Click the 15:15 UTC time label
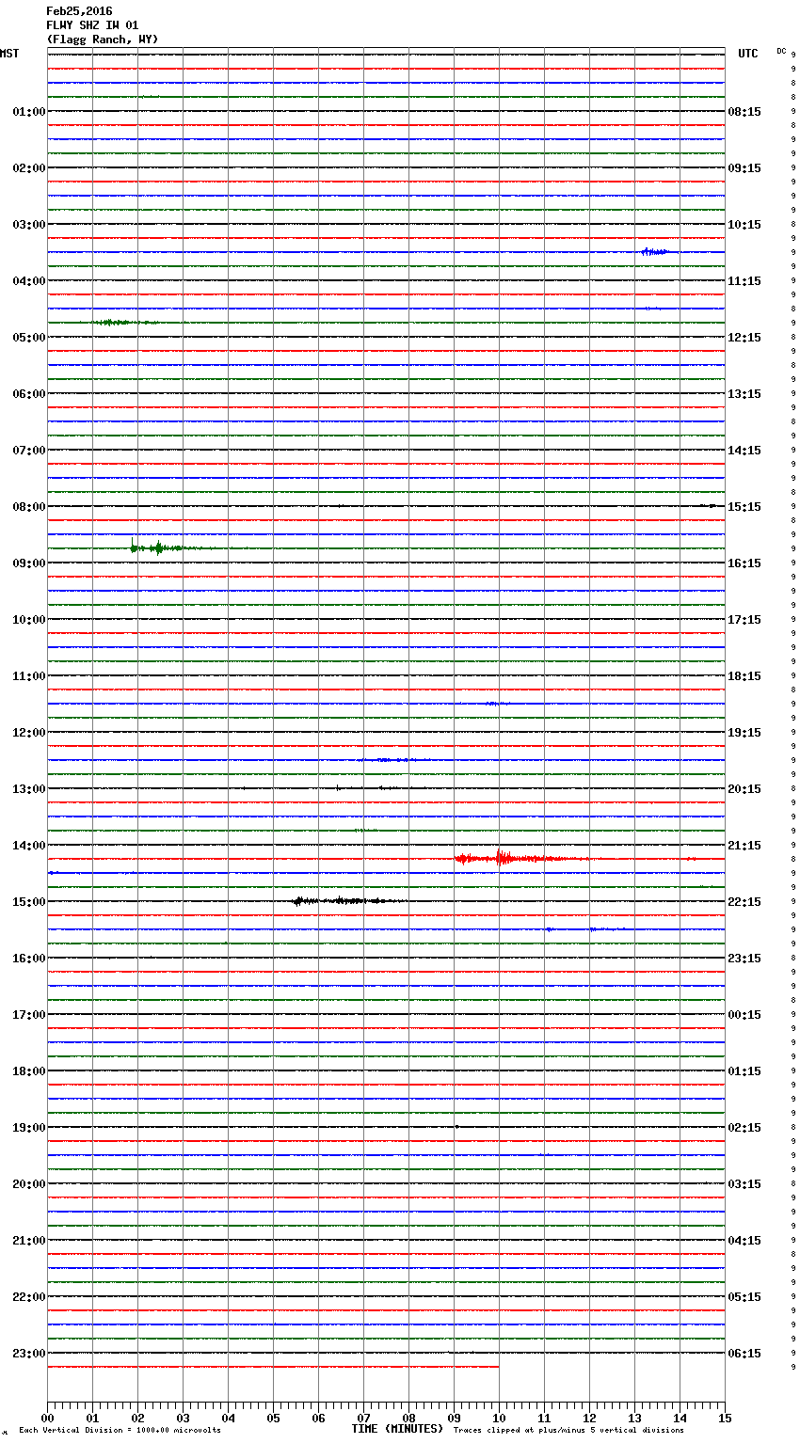800x1443 pixels. 744,507
